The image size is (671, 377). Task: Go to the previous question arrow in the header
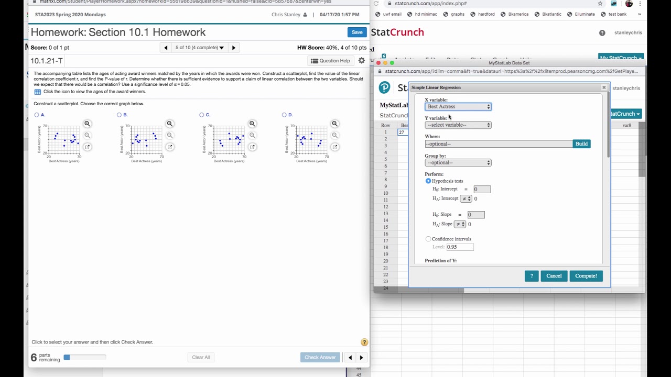click(166, 48)
